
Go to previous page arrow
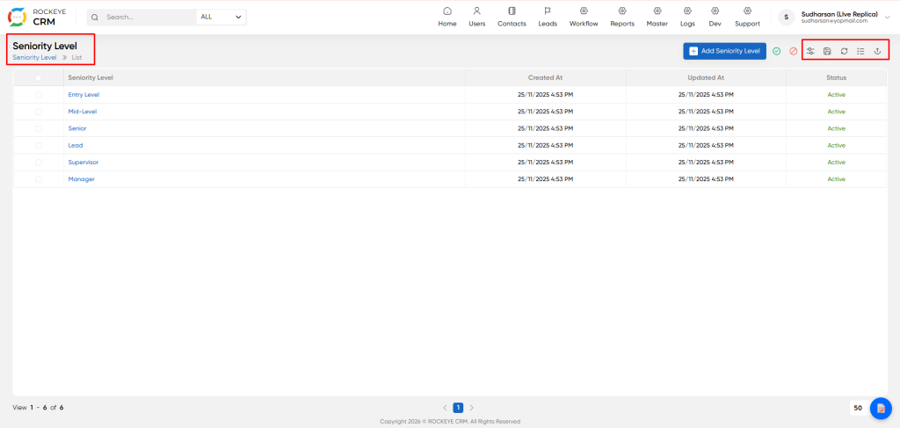coord(445,408)
